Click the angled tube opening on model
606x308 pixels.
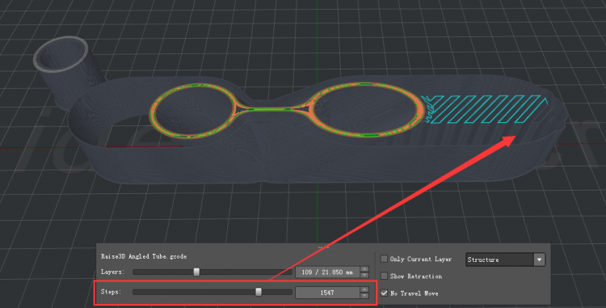[61, 54]
